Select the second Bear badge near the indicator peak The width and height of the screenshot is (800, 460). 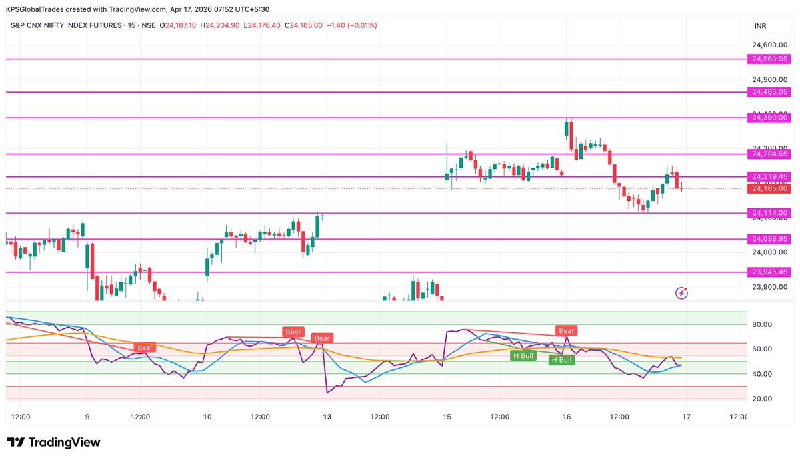tap(292, 331)
